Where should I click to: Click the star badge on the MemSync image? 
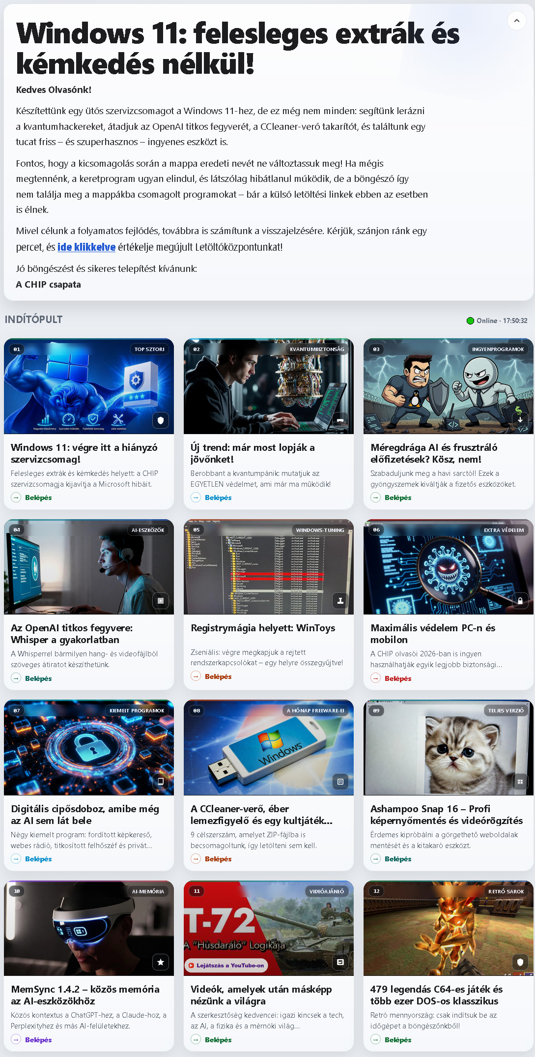160,962
